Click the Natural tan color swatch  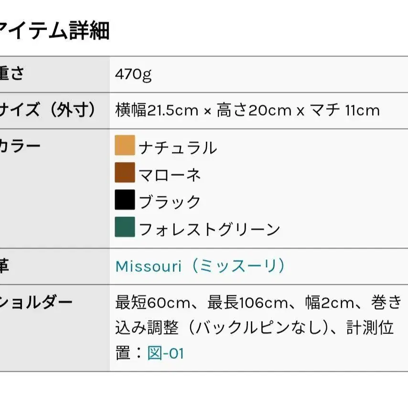125,146
